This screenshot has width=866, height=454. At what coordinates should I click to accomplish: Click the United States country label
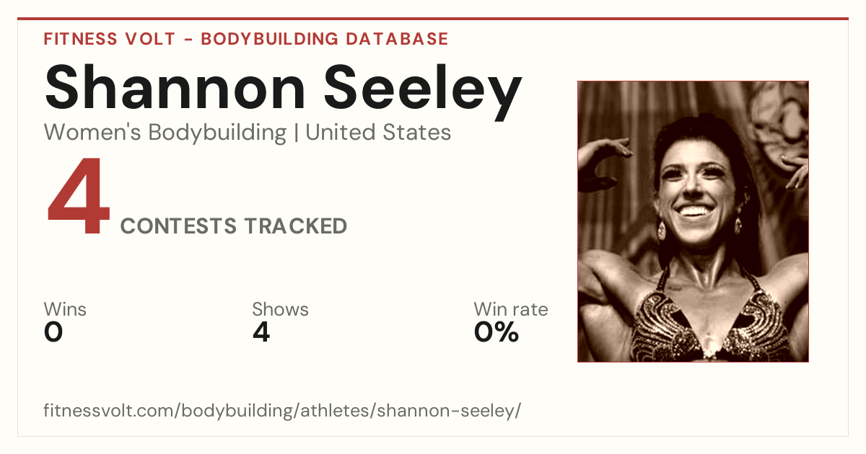(378, 133)
